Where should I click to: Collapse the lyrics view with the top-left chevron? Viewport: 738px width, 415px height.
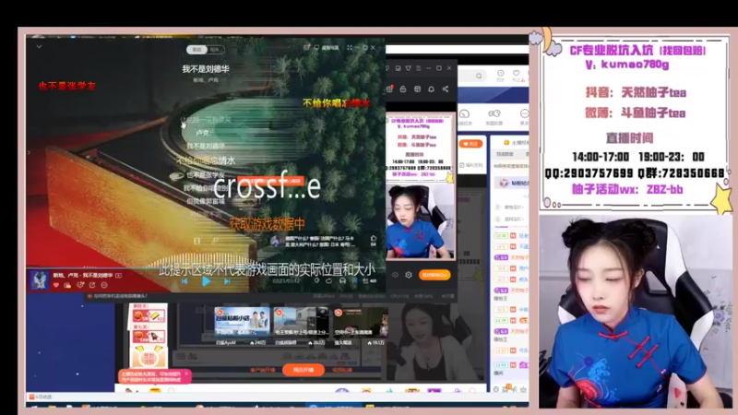point(39,47)
